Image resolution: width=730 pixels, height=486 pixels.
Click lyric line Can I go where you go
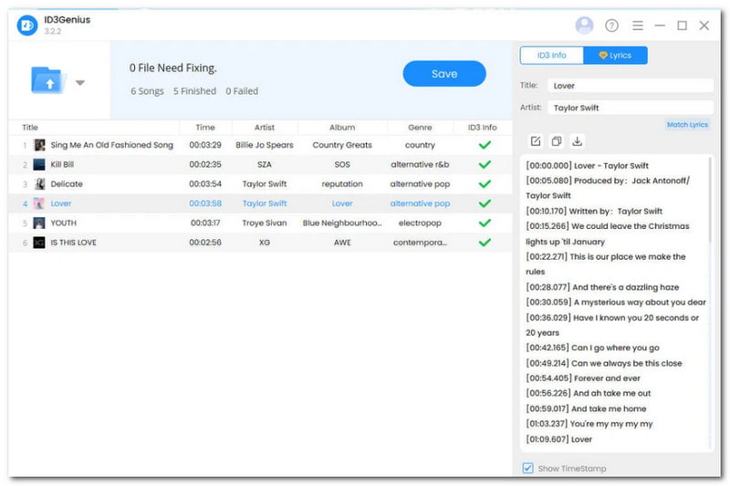[x=592, y=347]
